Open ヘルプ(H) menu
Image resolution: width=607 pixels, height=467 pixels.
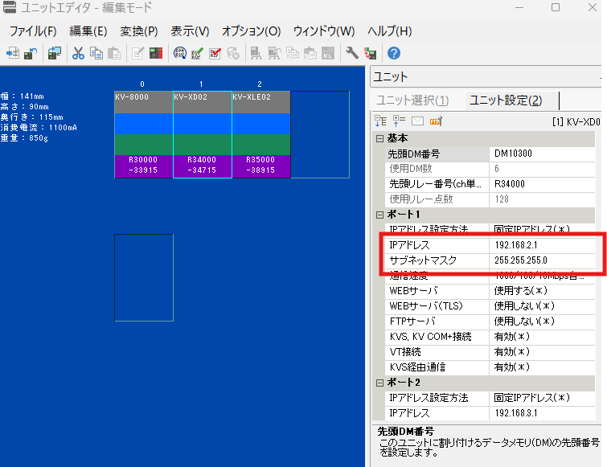tap(389, 31)
